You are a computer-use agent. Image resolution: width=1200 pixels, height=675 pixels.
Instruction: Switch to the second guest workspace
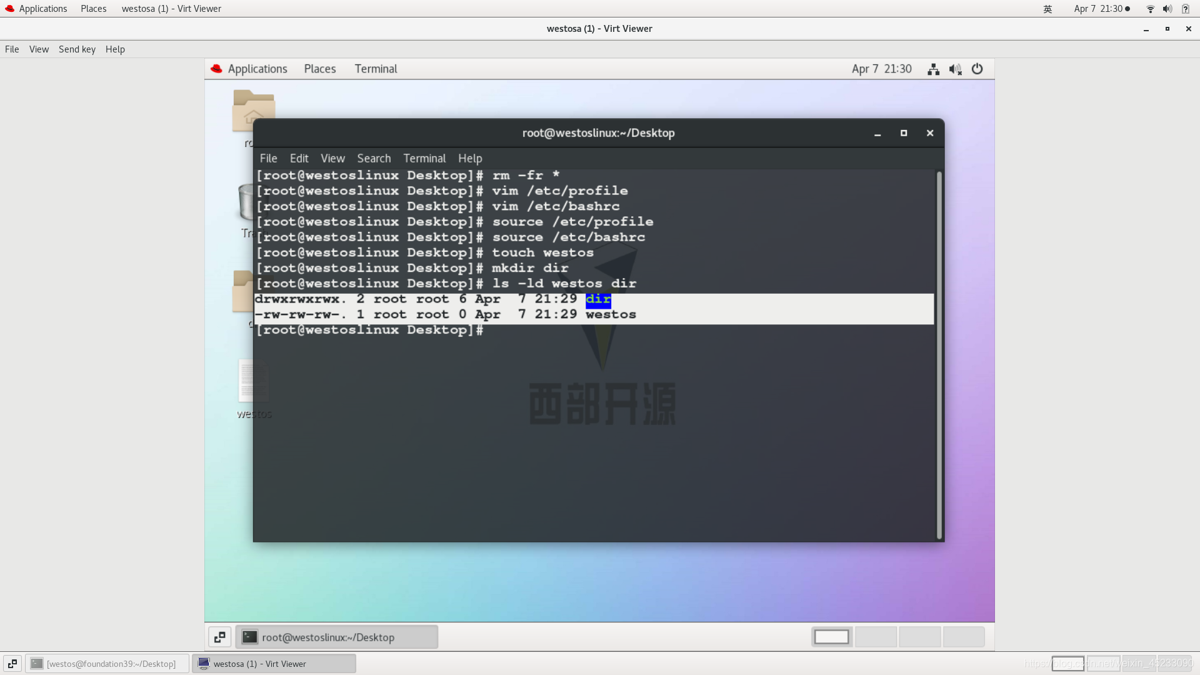876,637
